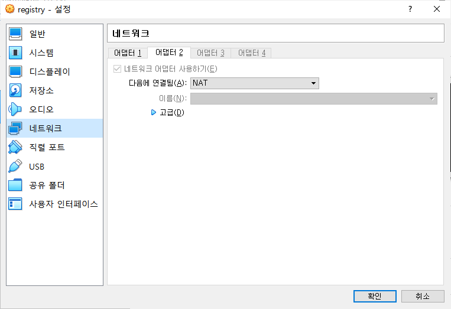451x309 pixels.
Task: Open the 공유 폴더 folder icon
Action: pos(15,185)
